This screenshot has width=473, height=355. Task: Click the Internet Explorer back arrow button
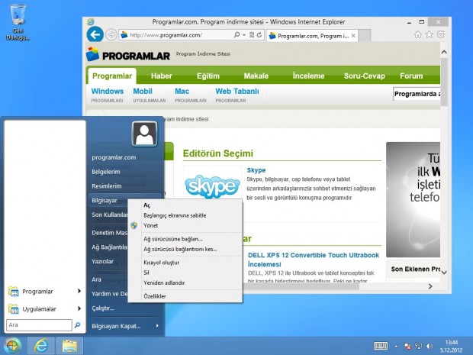95,34
